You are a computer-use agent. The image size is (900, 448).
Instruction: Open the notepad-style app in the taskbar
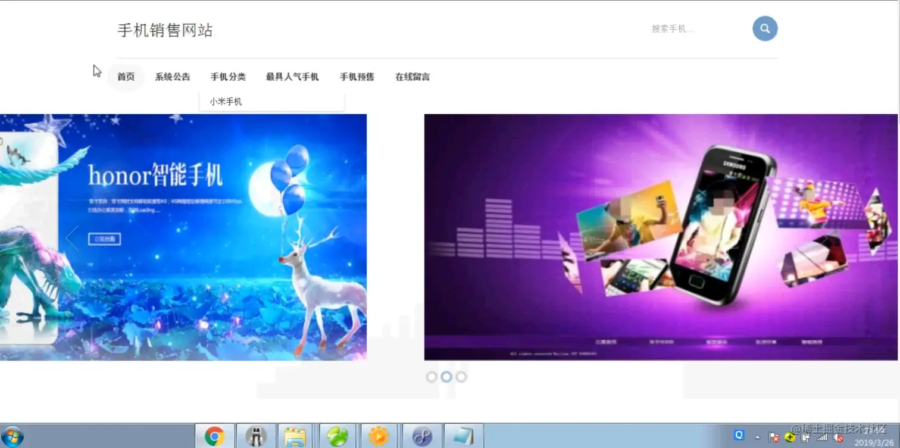coord(464,437)
